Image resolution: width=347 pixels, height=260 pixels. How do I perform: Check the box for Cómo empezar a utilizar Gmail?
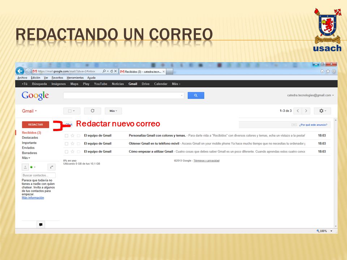coord(67,151)
